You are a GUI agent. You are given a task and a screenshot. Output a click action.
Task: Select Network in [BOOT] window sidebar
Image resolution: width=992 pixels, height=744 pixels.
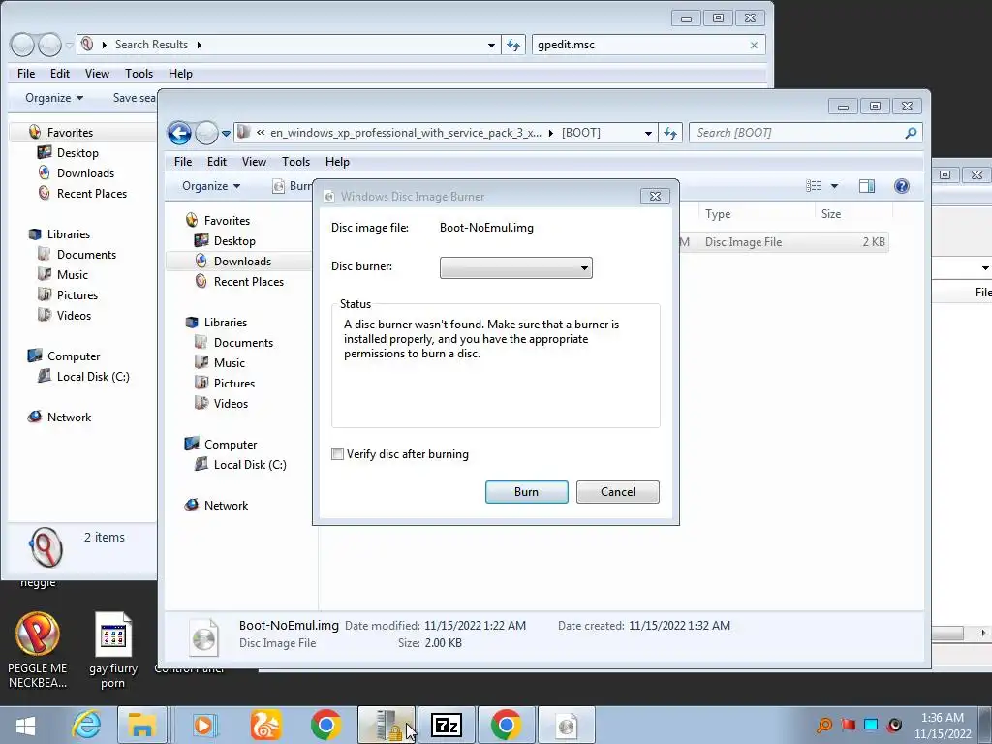[226, 506]
